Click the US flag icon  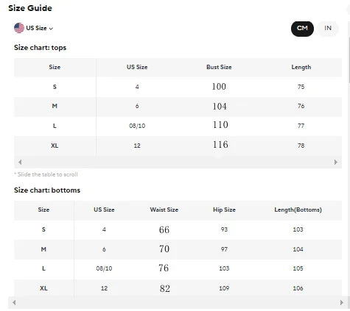(19, 28)
